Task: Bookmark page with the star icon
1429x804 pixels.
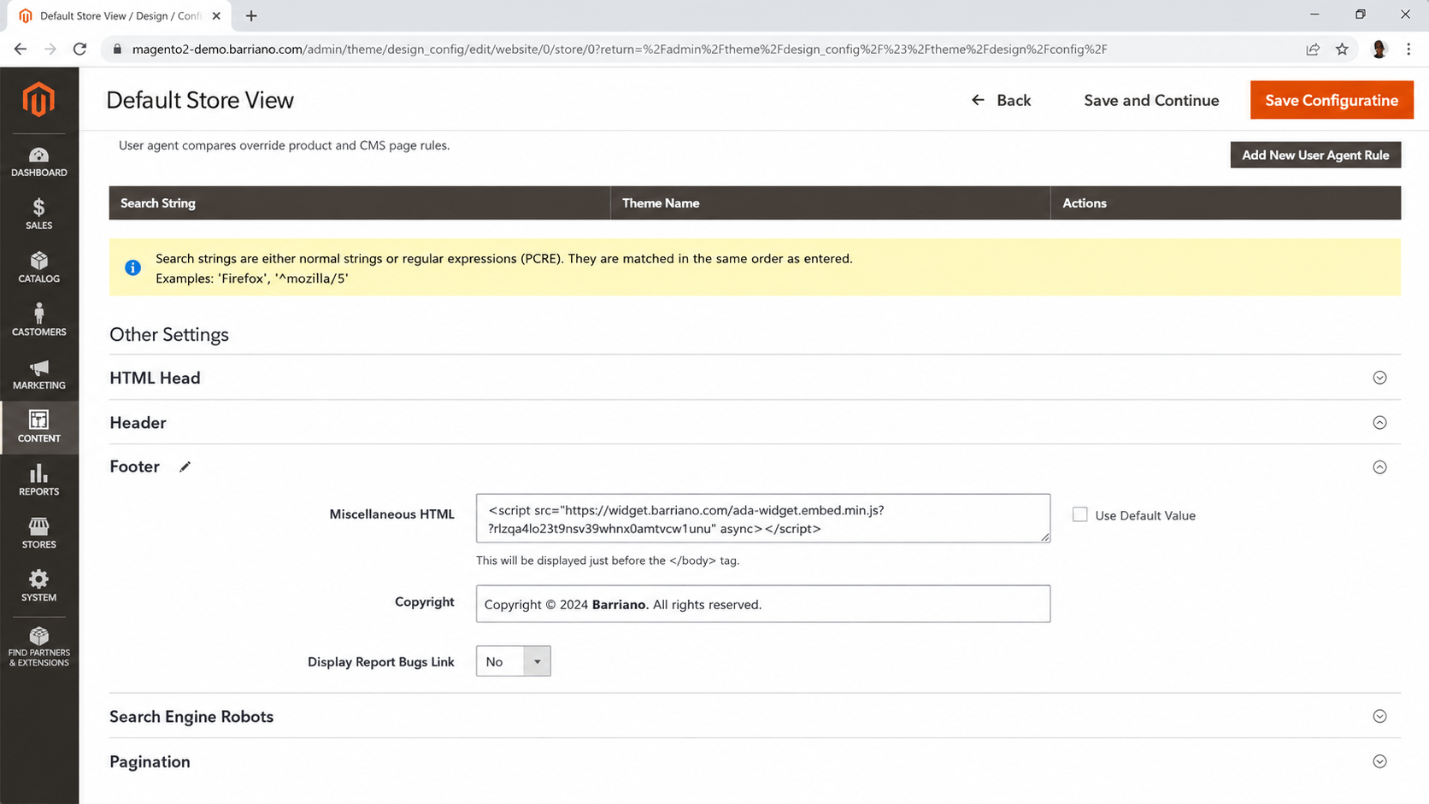Action: [x=1342, y=50]
